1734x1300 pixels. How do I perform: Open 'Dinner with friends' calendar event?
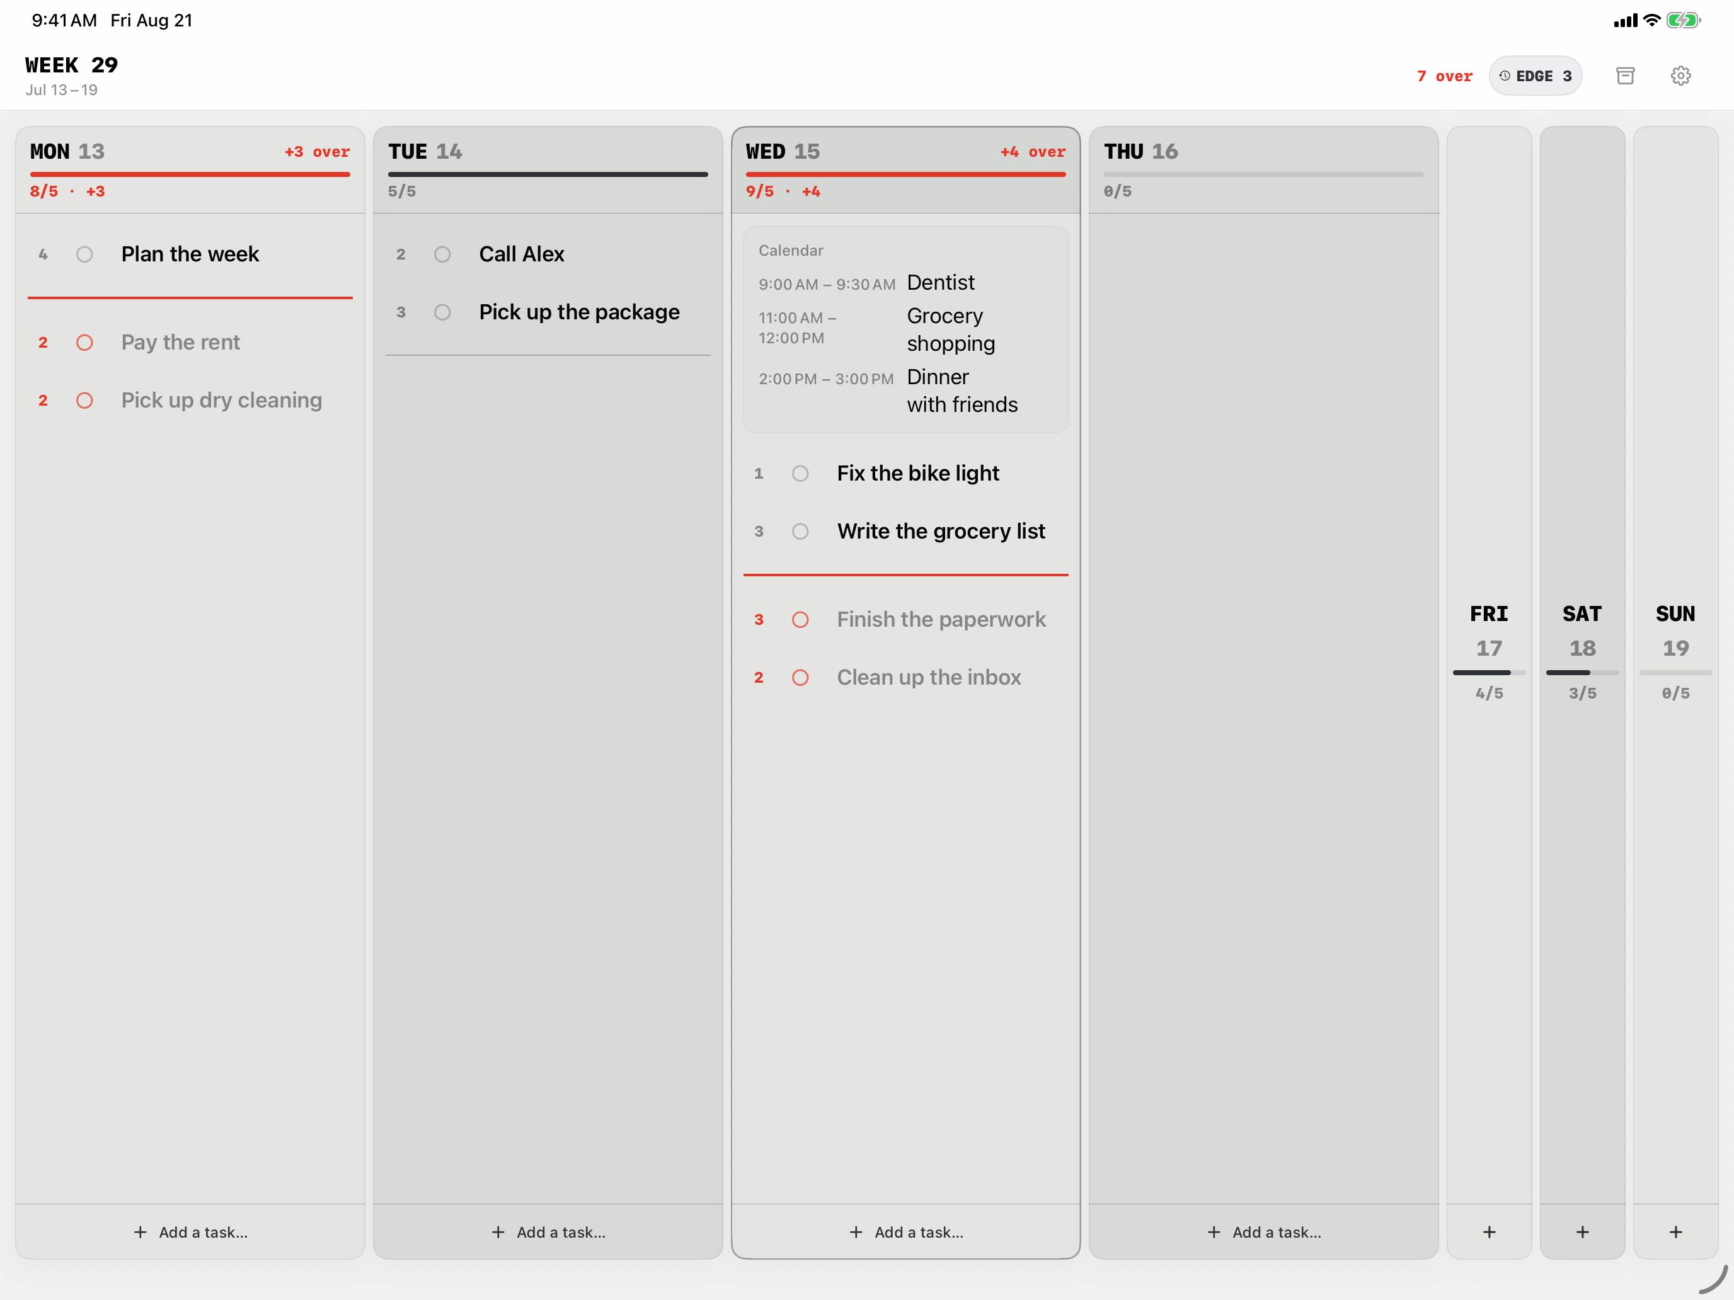tap(905, 391)
